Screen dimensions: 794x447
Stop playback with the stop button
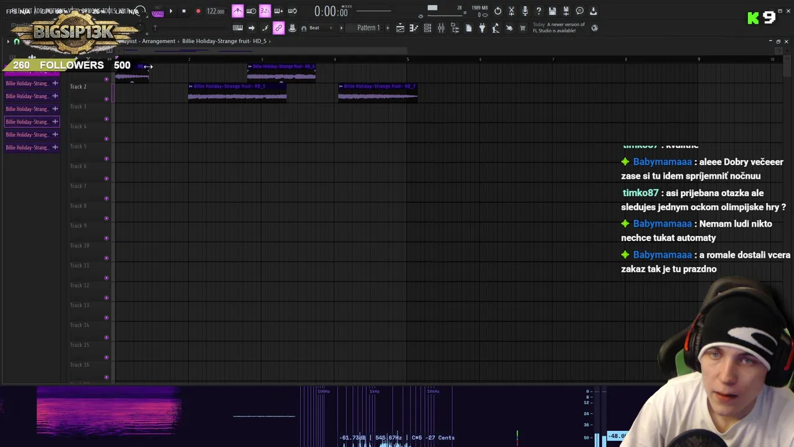click(x=184, y=11)
